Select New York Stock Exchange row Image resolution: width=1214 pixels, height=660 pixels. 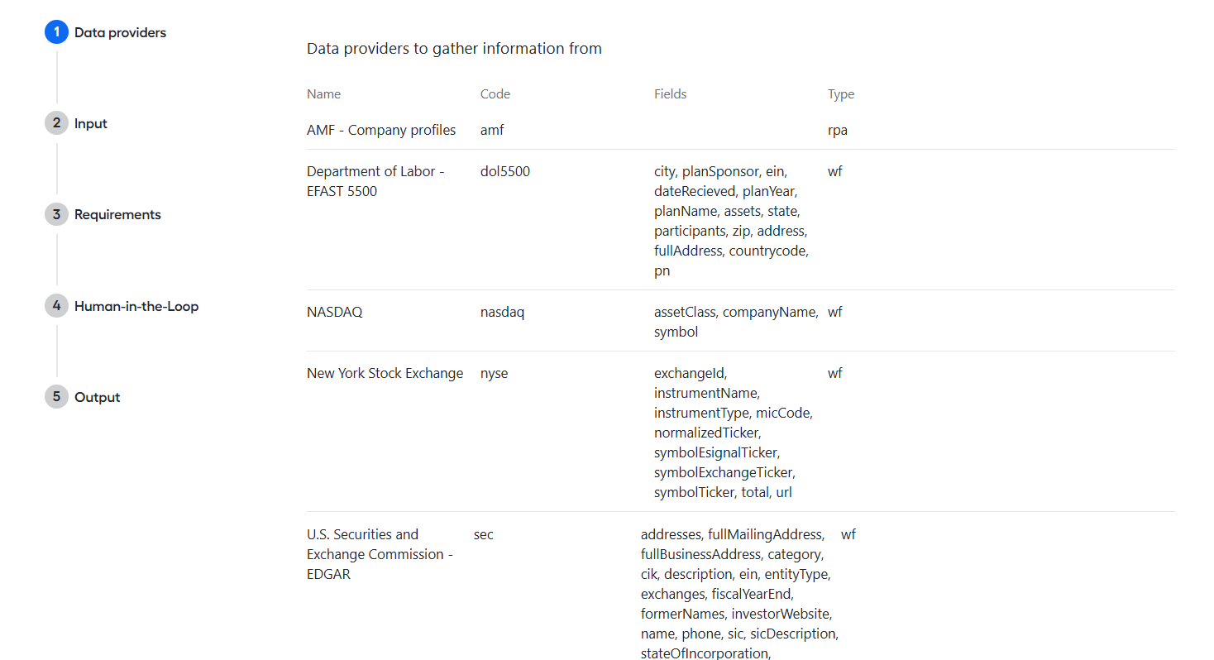740,432
